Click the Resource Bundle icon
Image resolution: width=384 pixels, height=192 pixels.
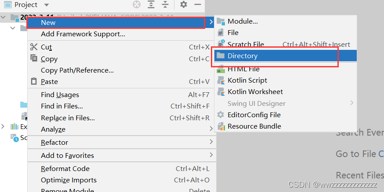point(221,126)
